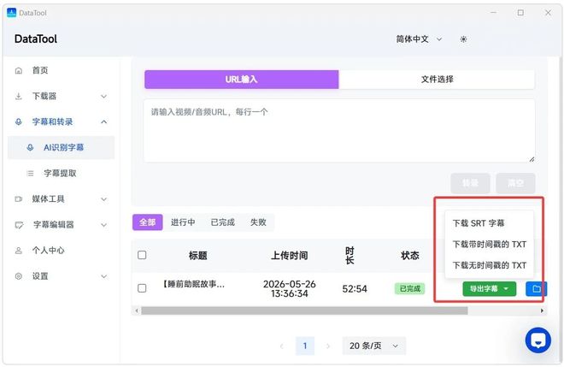
Task: Click the 2026-05-26 13:36:34 upload time
Action: pyautogui.click(x=290, y=289)
